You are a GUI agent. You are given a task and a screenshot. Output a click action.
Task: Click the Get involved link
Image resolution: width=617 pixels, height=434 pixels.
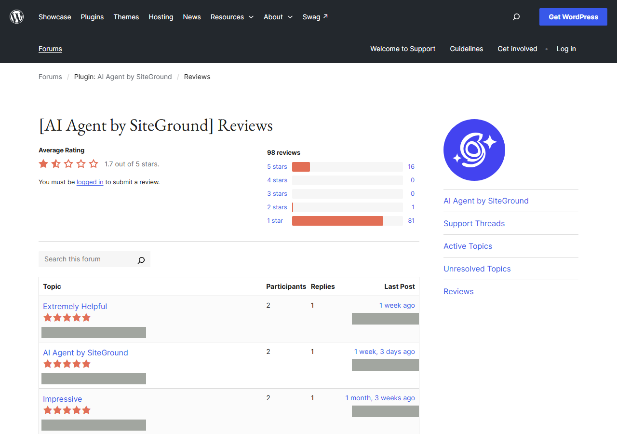click(517, 49)
